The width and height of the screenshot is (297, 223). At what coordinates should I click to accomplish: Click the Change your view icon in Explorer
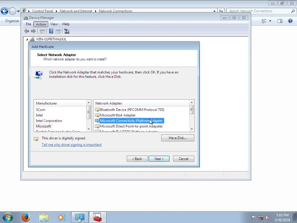pyautogui.click(x=264, y=21)
